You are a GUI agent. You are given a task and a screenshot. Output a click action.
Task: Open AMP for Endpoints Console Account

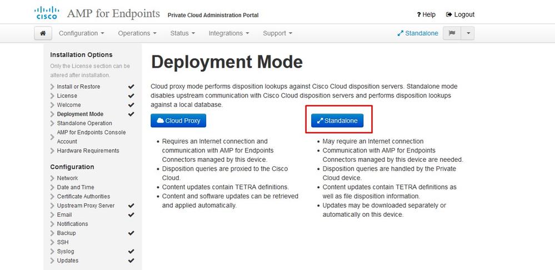click(91, 137)
